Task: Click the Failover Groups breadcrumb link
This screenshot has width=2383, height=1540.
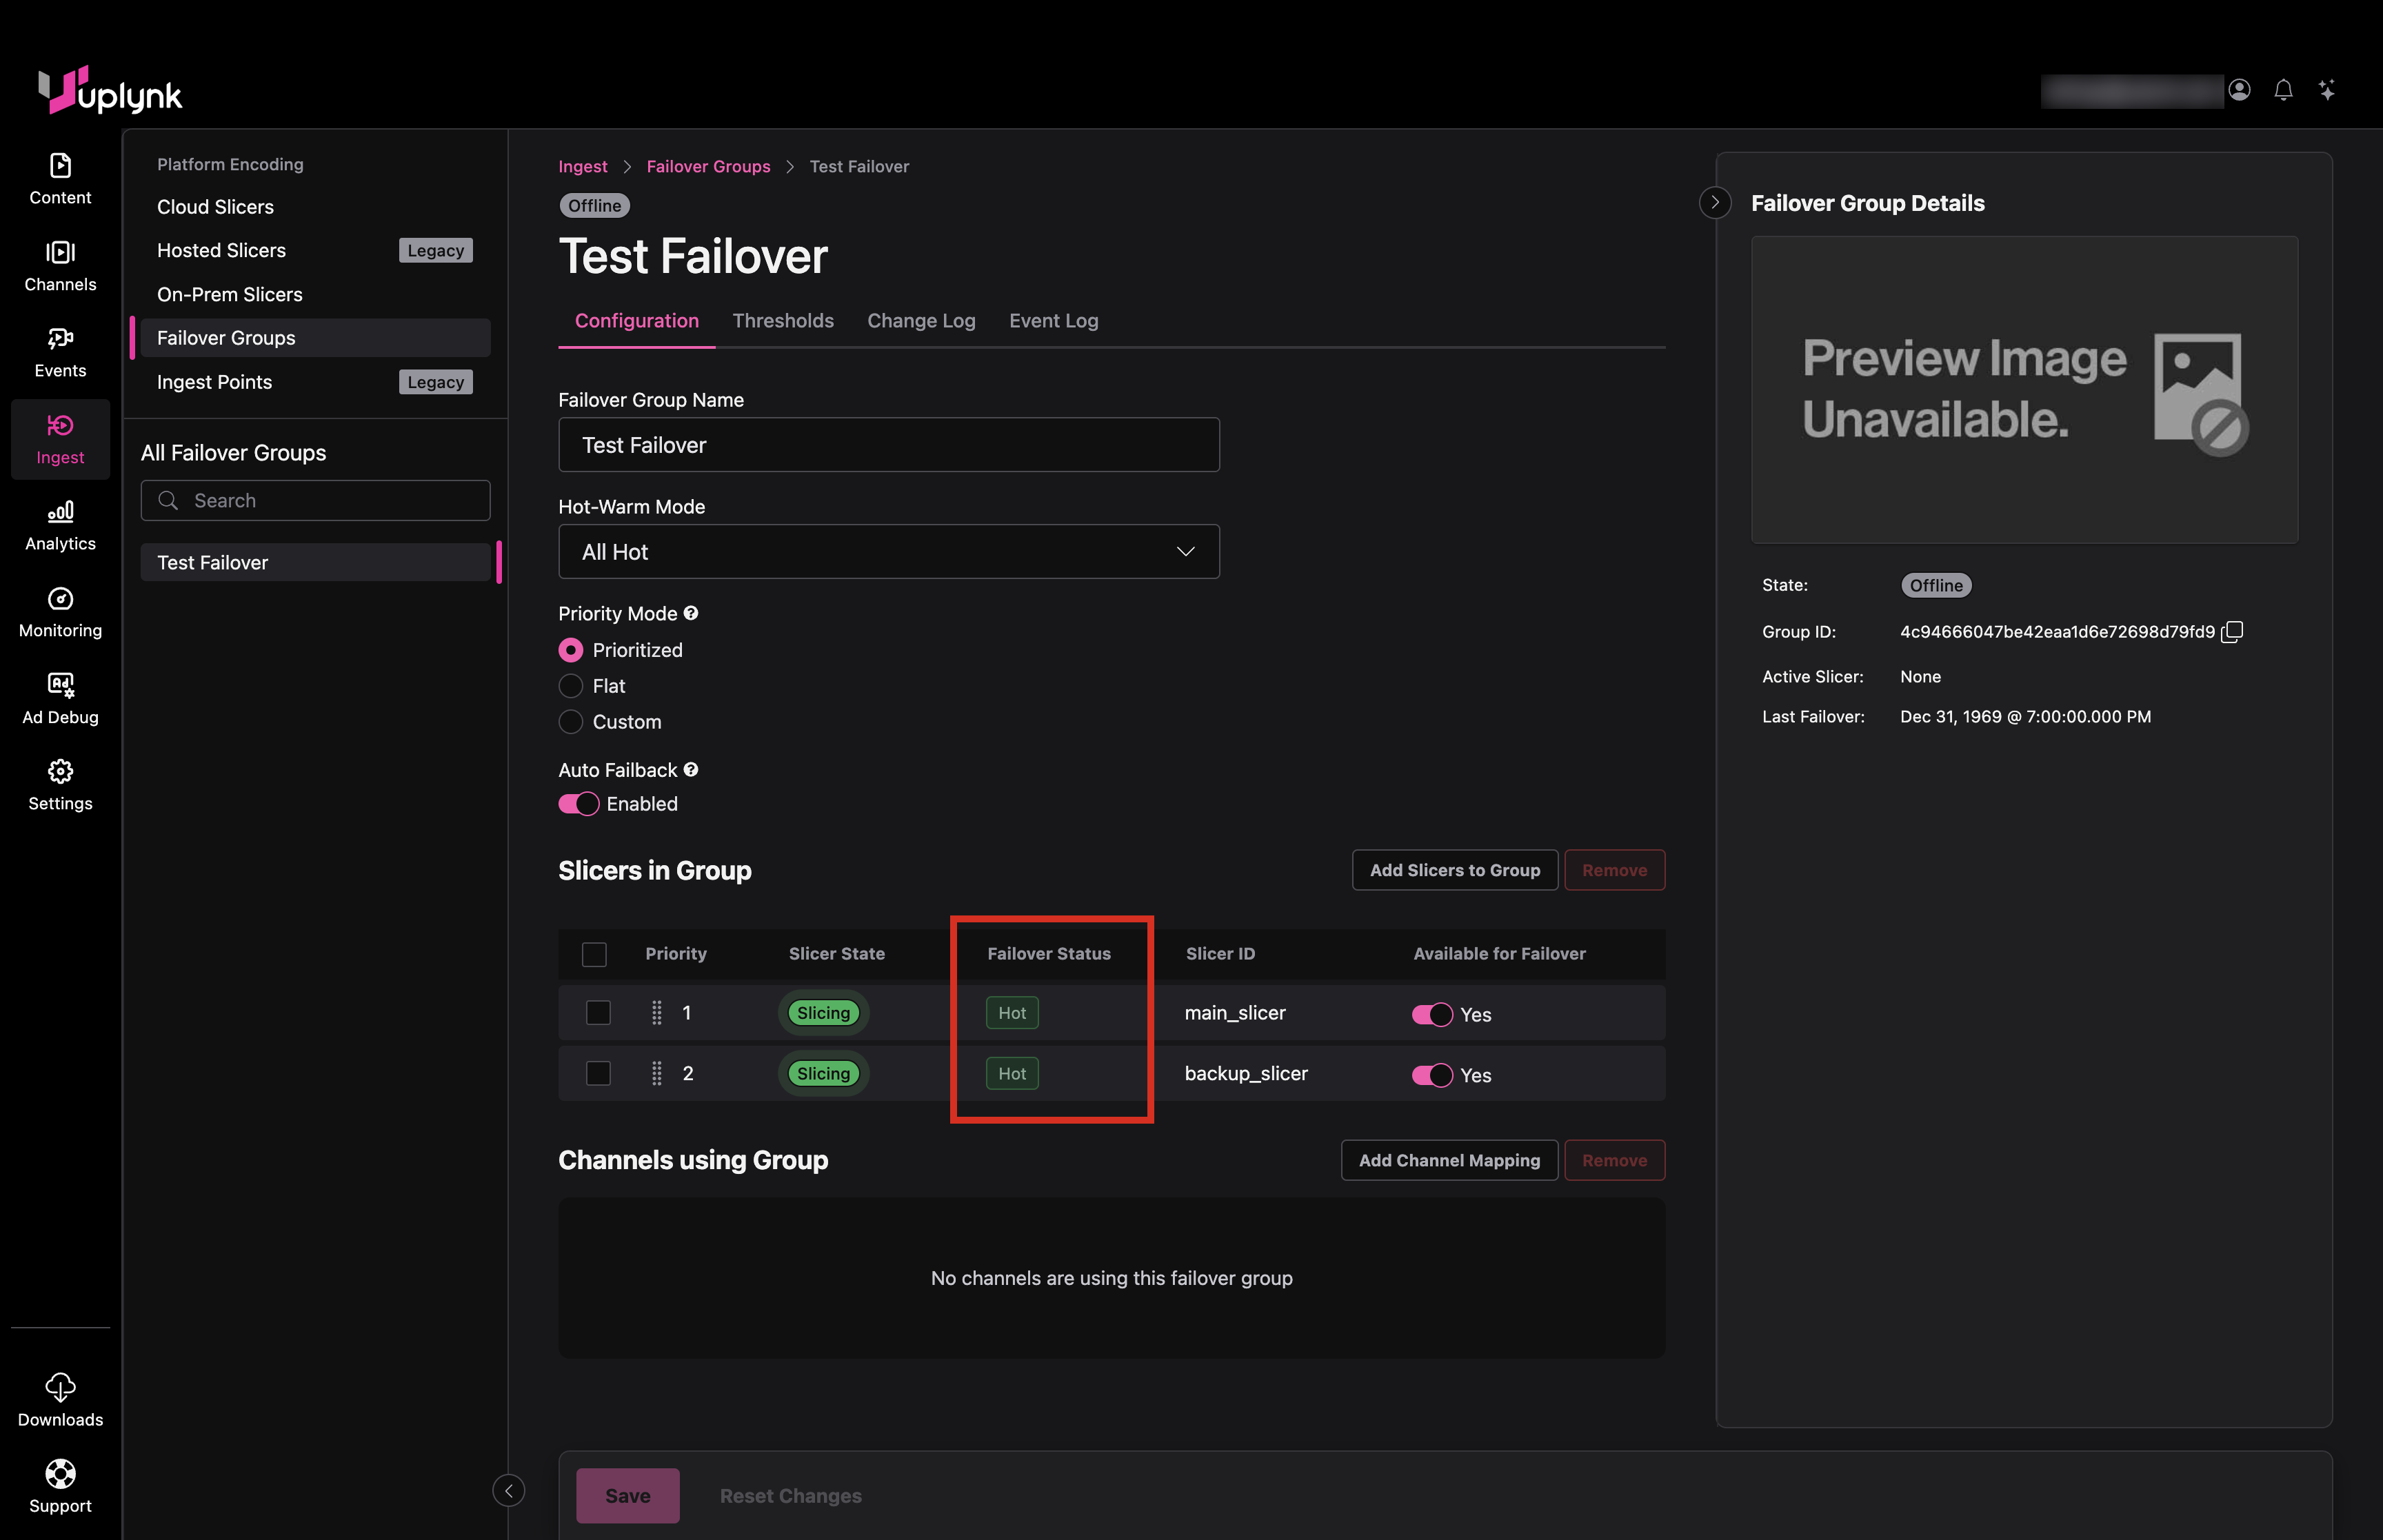Action: 708,166
